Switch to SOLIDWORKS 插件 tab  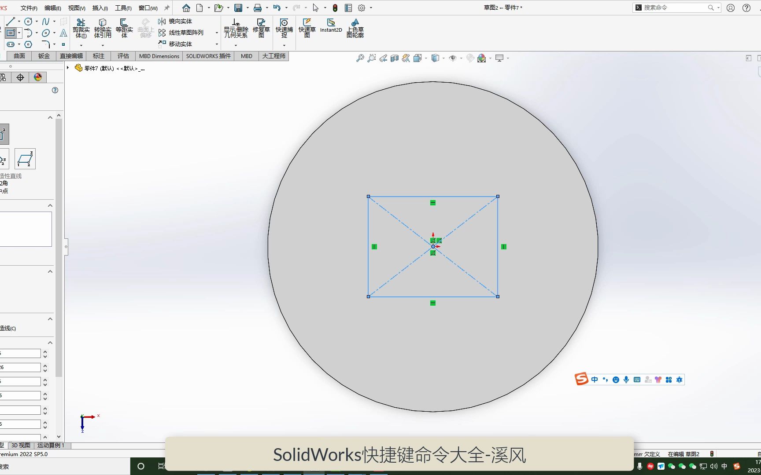click(x=208, y=56)
